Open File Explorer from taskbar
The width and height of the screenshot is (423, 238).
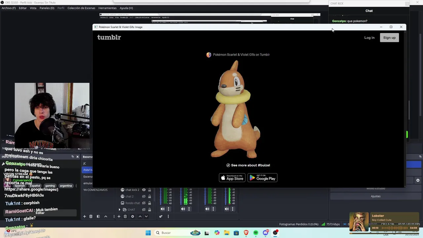[x=226, y=233]
